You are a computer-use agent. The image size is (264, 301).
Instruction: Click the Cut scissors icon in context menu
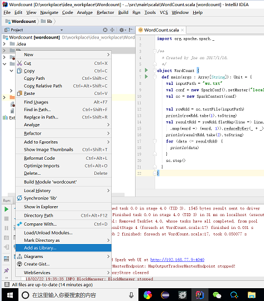point(20,63)
